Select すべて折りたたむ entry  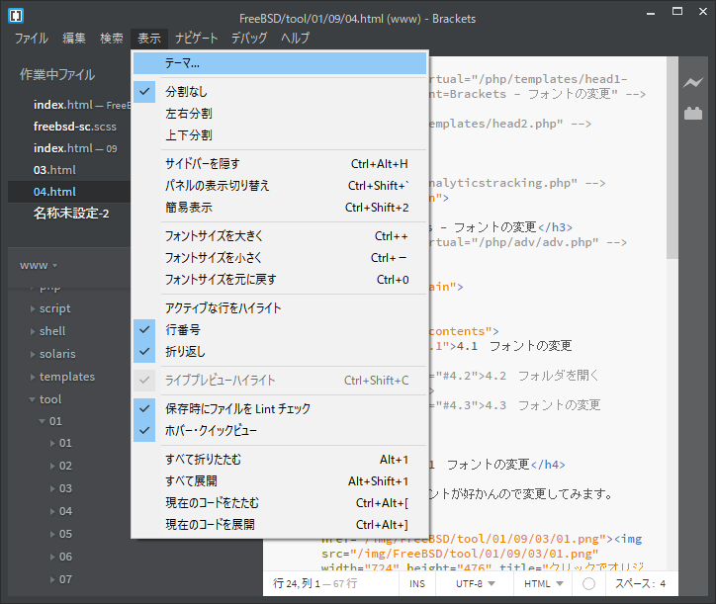[x=280, y=460]
